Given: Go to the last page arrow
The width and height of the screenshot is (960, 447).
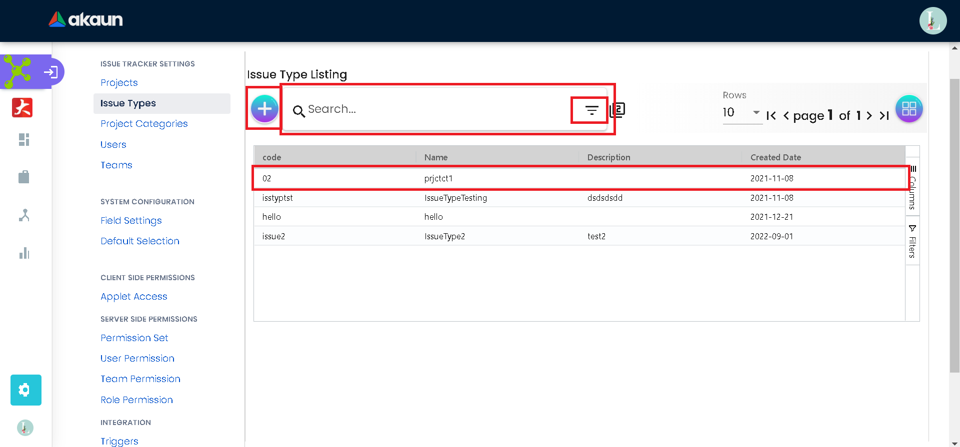Looking at the screenshot, I should click(884, 116).
